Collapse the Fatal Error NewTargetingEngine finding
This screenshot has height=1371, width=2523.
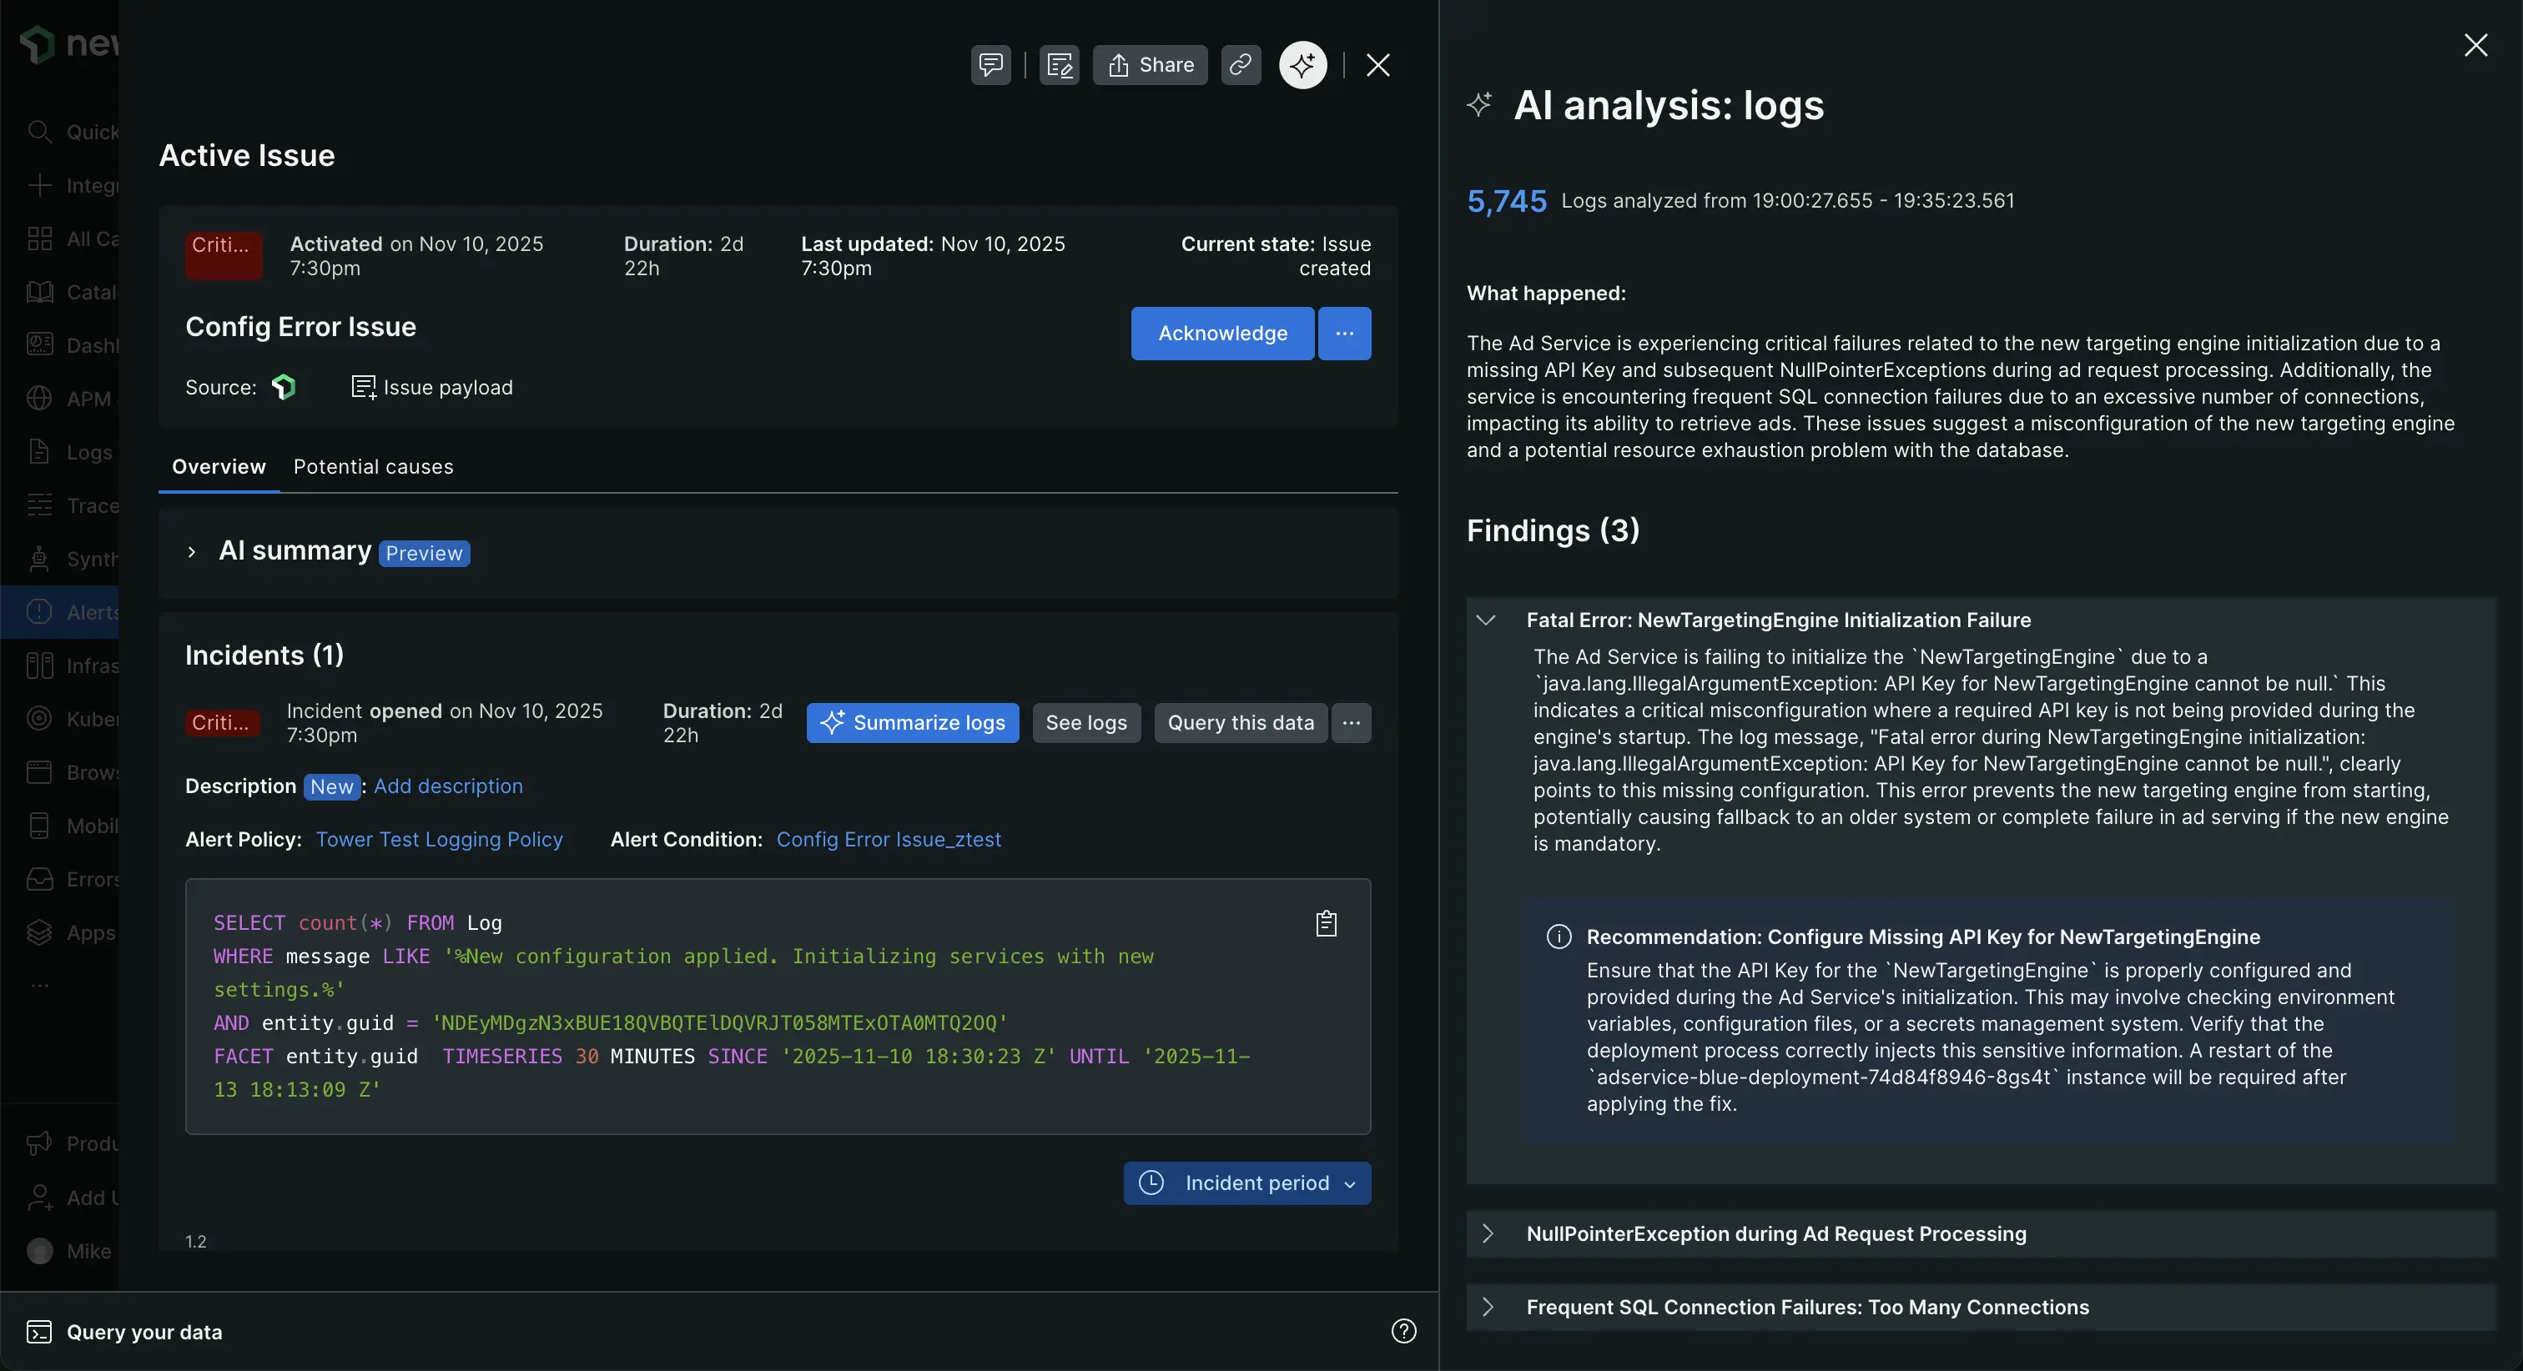click(x=1487, y=619)
